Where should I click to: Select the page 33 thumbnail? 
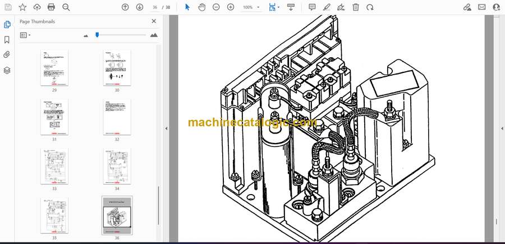tap(54, 166)
